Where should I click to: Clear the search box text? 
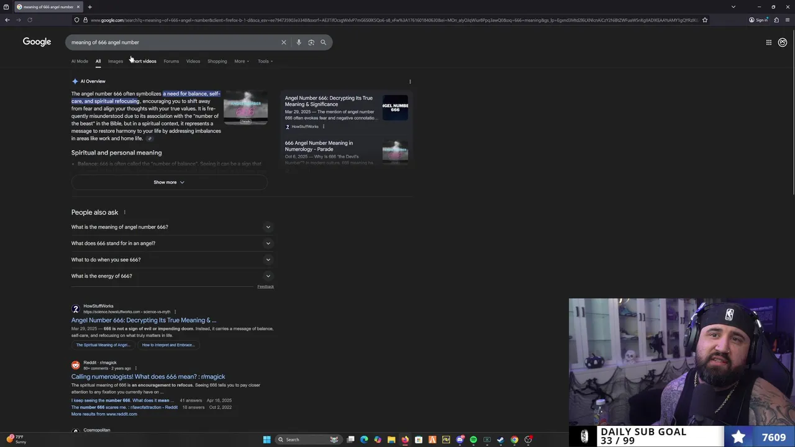pyautogui.click(x=284, y=42)
